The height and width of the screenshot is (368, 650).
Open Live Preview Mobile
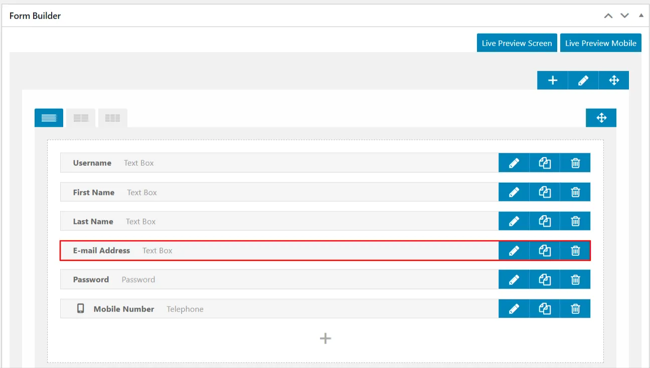(x=600, y=43)
